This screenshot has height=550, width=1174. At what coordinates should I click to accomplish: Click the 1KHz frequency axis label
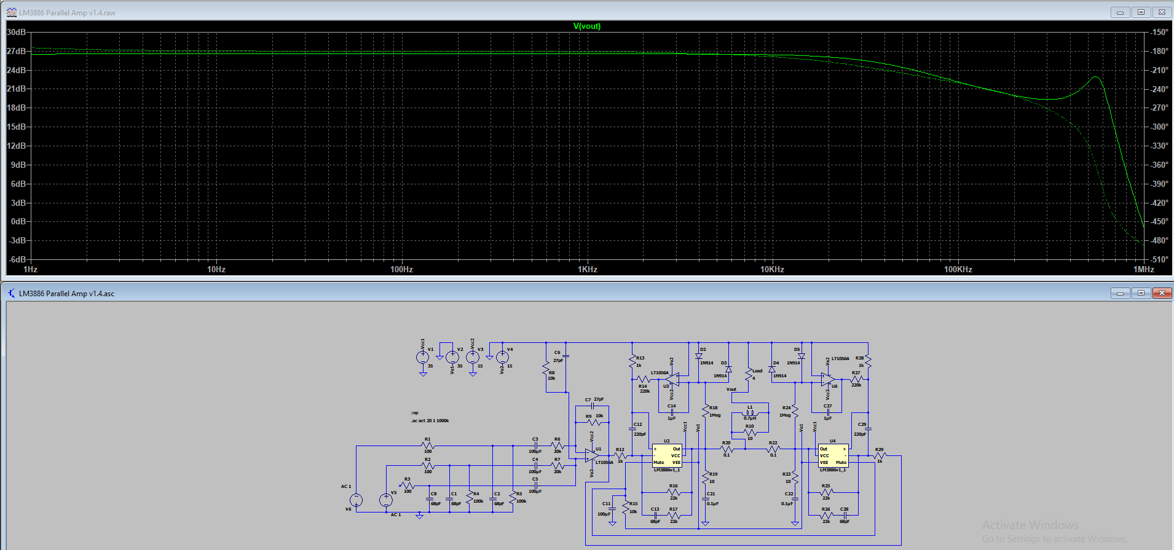[588, 269]
